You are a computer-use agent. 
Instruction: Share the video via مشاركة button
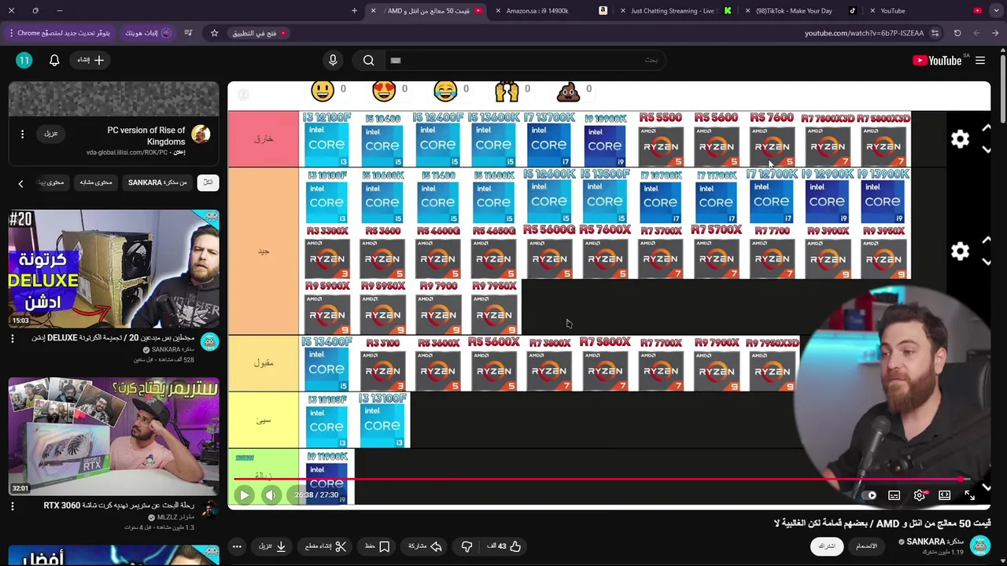pyautogui.click(x=426, y=546)
